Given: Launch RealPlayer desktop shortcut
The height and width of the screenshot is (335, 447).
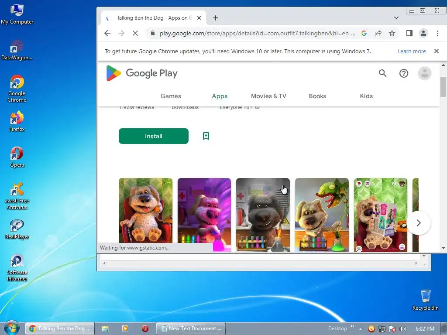Looking at the screenshot, I should coord(17,229).
